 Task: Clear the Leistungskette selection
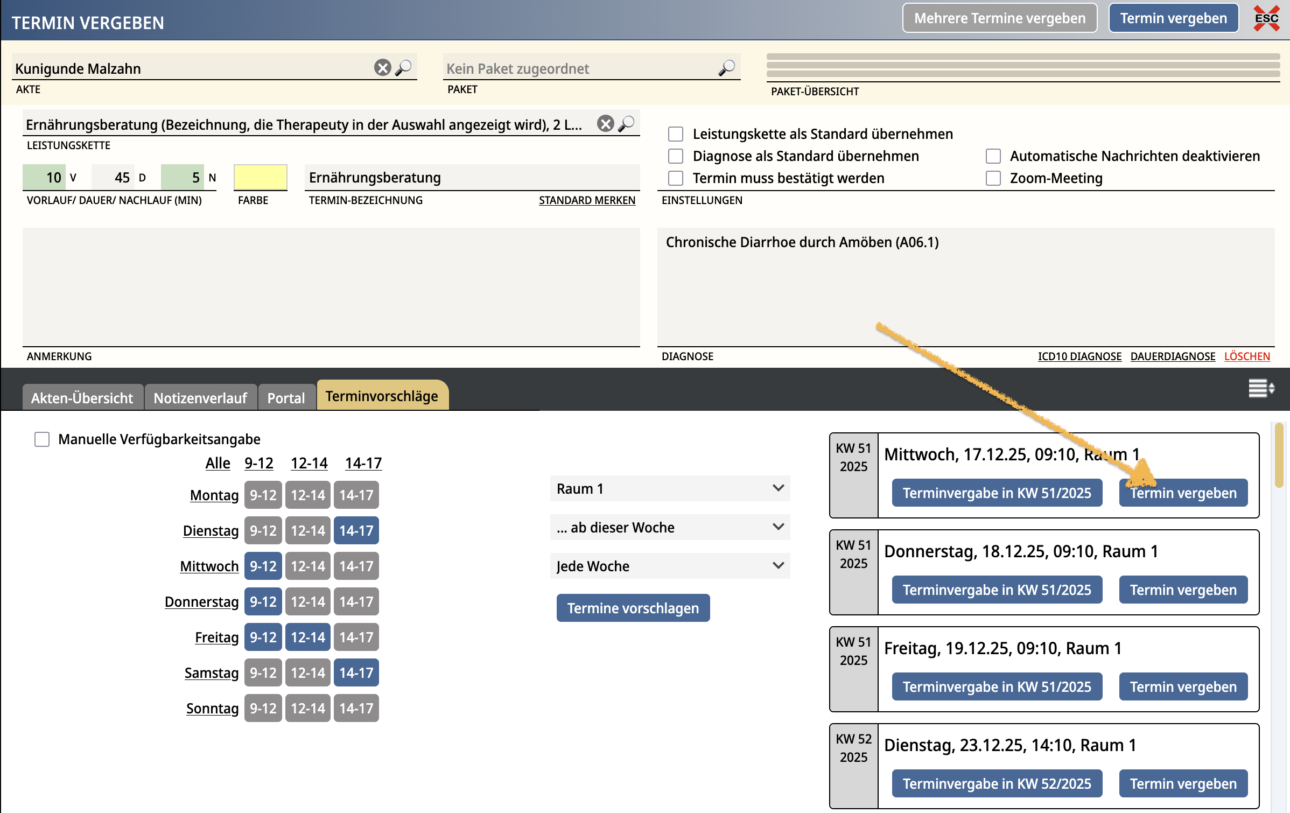tap(605, 124)
